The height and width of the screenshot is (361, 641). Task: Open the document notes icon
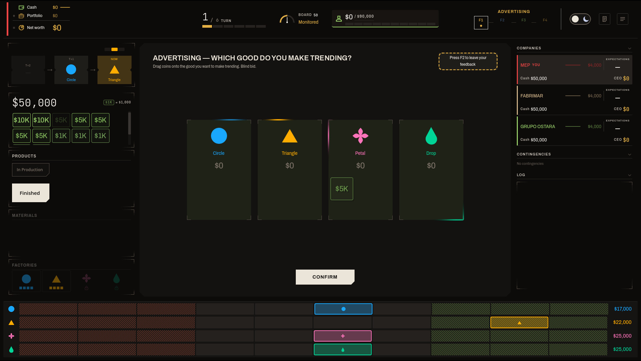pos(605,19)
